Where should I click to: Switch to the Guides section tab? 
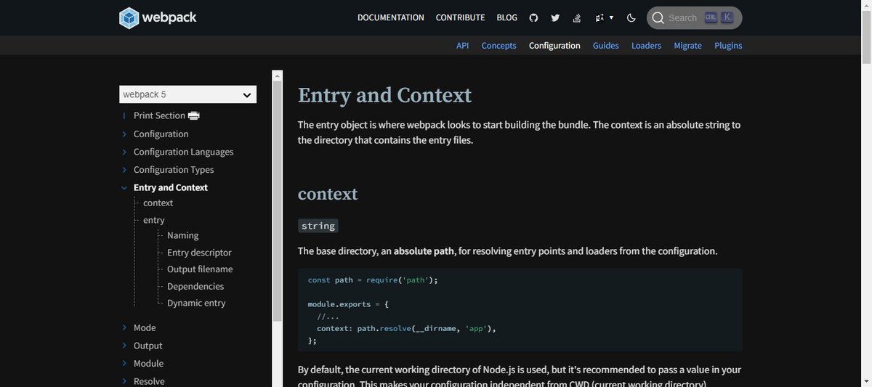click(605, 45)
